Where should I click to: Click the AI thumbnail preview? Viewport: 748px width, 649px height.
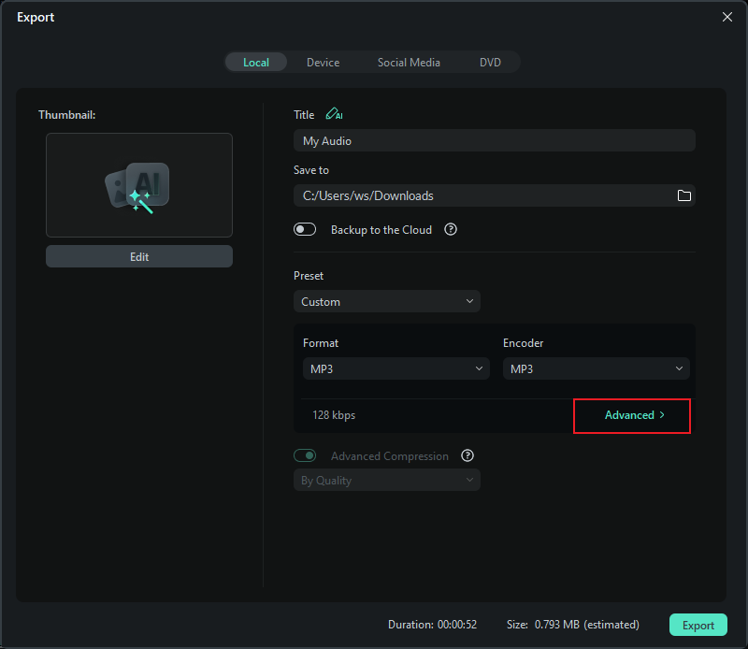tap(139, 185)
